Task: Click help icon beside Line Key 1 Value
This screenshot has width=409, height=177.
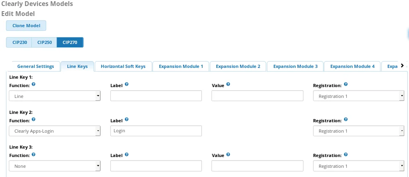Action: (x=228, y=84)
